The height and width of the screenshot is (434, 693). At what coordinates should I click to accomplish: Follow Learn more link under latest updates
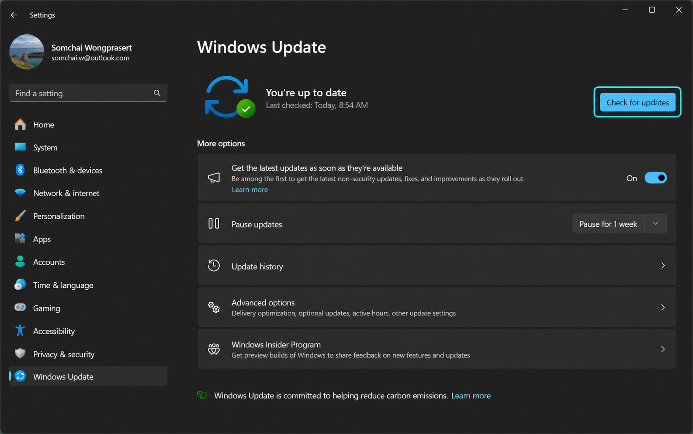(249, 189)
